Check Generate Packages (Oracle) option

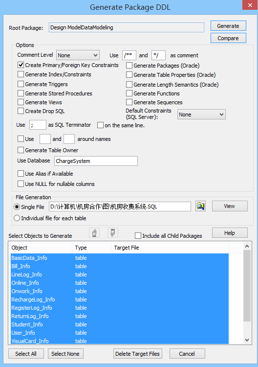(x=129, y=65)
